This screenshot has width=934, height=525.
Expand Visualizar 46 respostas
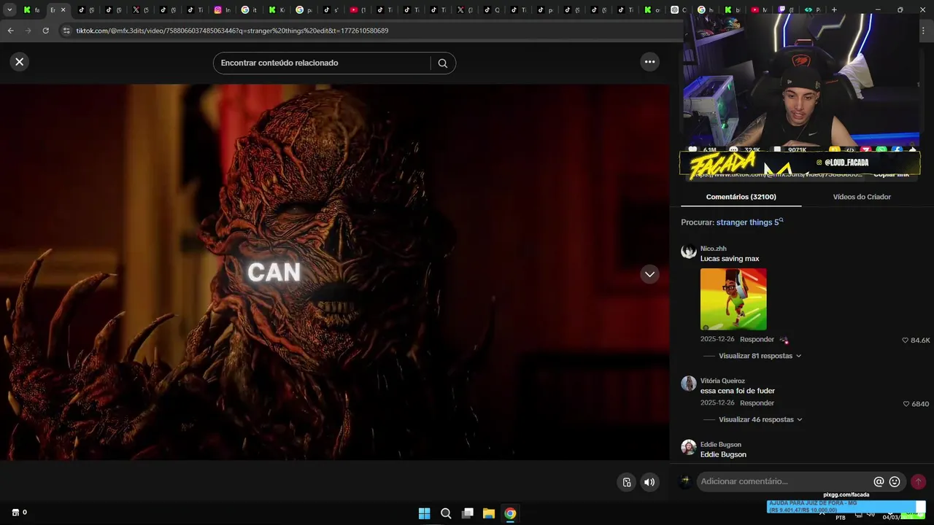760,420
